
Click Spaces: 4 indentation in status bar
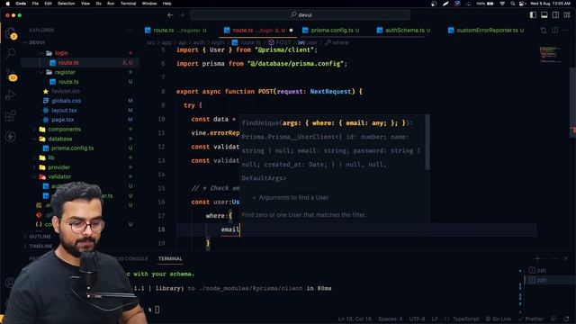390,319
